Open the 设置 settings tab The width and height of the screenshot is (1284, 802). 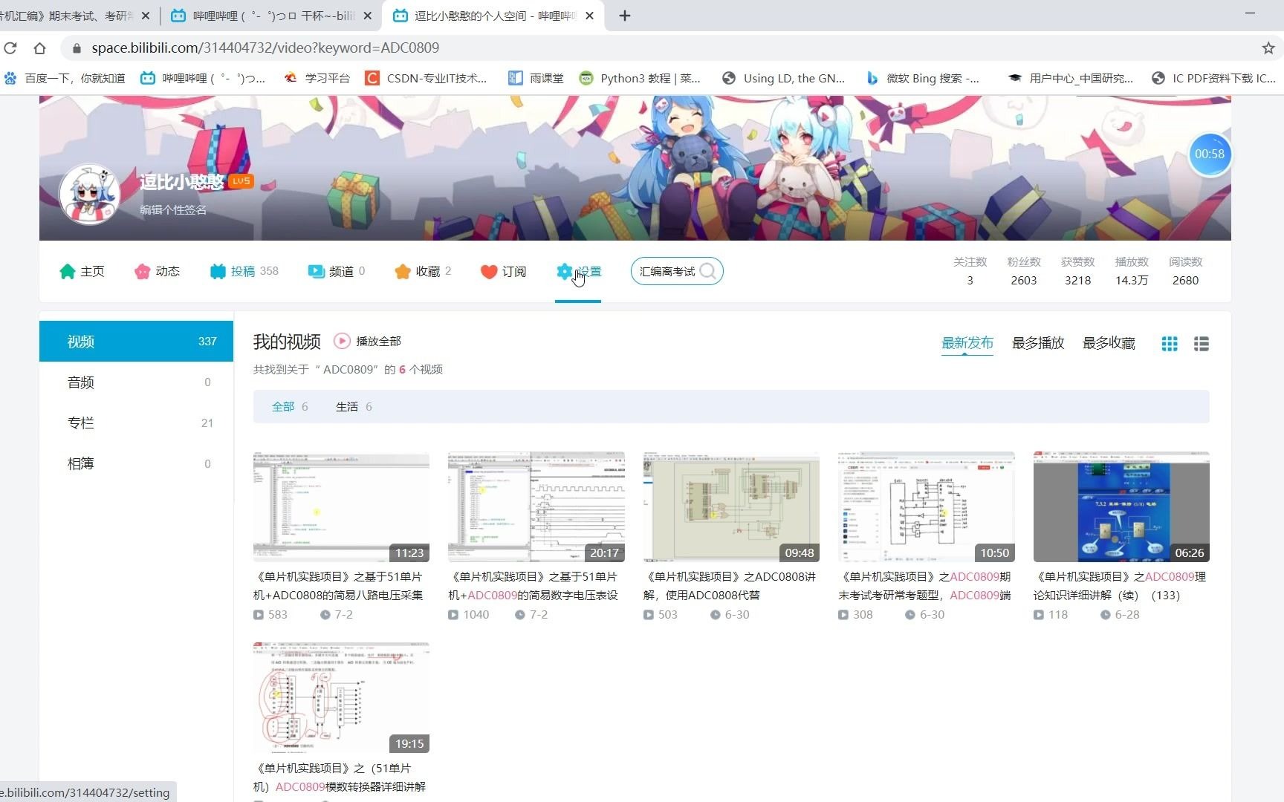tap(579, 272)
